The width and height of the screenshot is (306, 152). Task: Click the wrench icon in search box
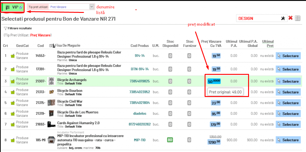283,18
